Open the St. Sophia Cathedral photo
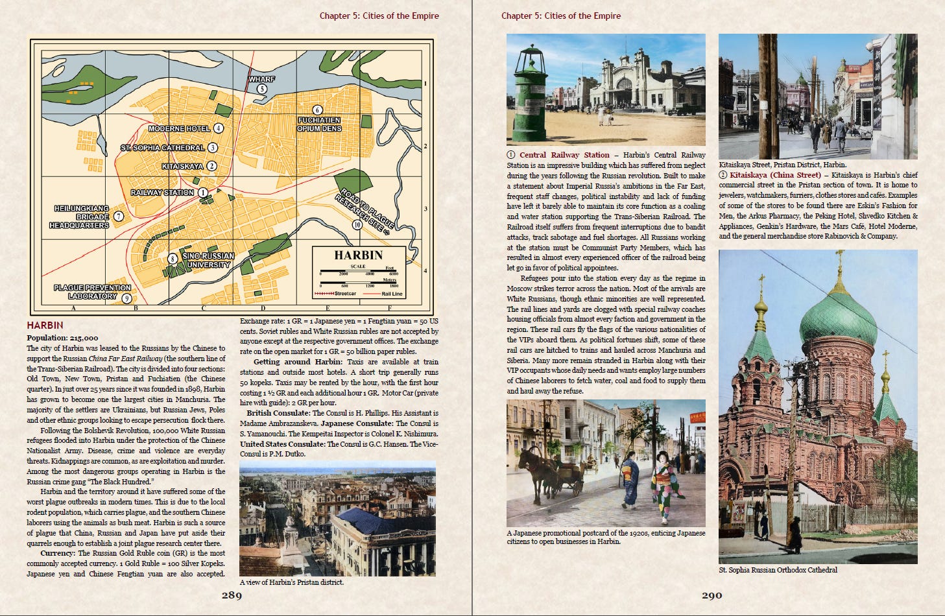This screenshot has height=616, width=945. 818,407
